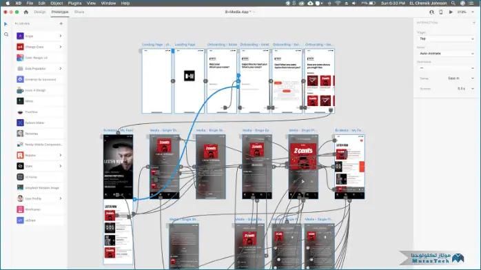Select the artboard with B+M logo
The height and width of the screenshot is (270, 481).
tap(190, 81)
